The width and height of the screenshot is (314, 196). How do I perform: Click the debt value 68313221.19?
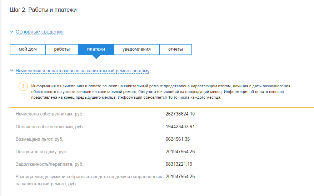coord(179,164)
